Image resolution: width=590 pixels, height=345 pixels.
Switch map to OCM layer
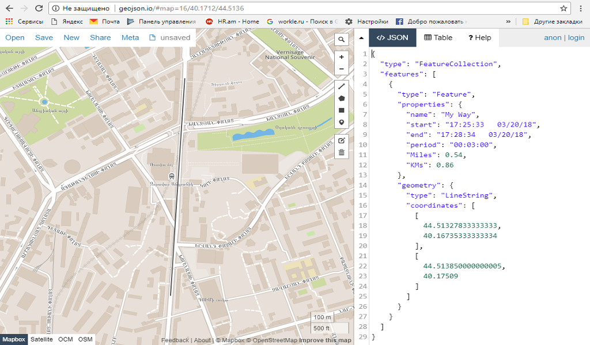[x=66, y=339]
